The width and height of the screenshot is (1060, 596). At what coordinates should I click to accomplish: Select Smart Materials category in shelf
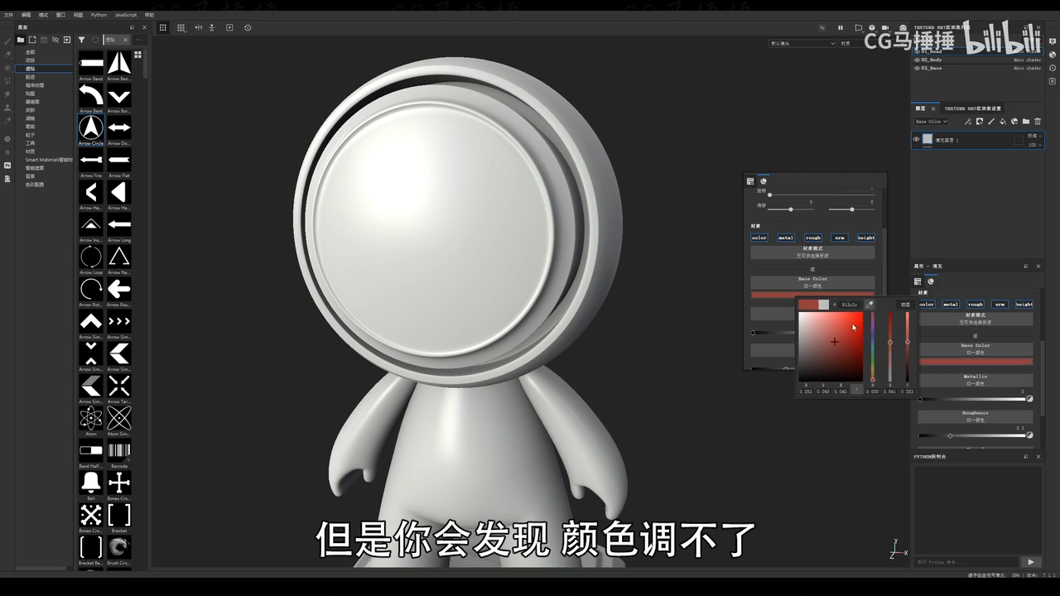tap(48, 160)
